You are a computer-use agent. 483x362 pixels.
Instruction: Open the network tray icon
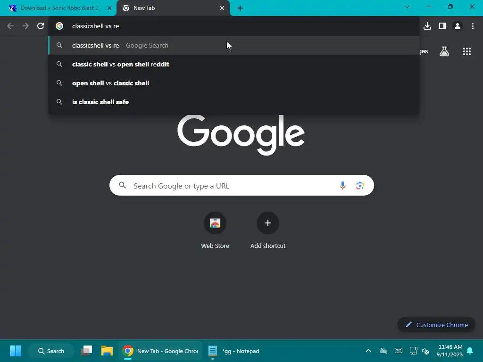pyautogui.click(x=413, y=351)
